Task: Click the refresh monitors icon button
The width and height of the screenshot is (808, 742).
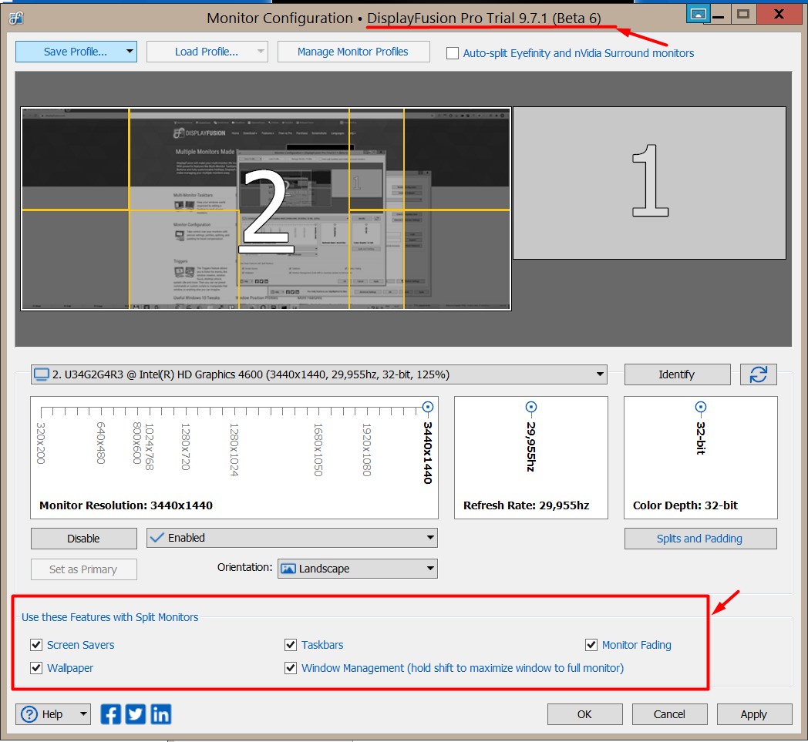Action: click(758, 374)
